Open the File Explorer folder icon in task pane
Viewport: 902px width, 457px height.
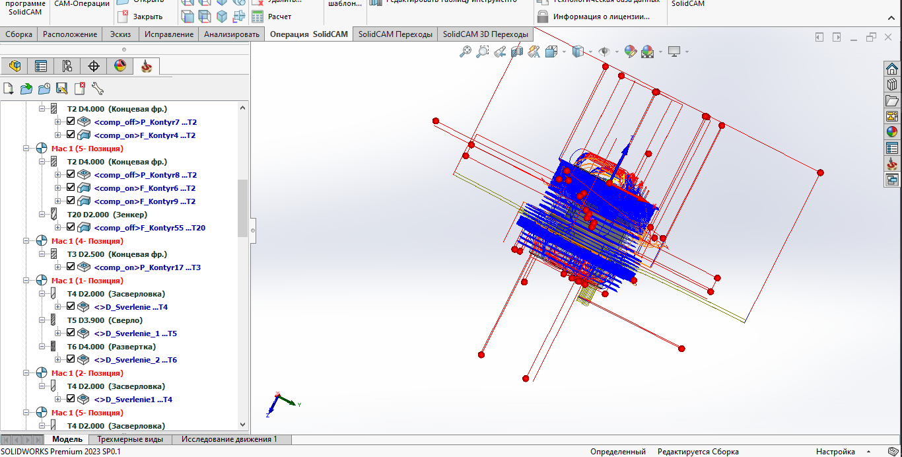pos(892,100)
